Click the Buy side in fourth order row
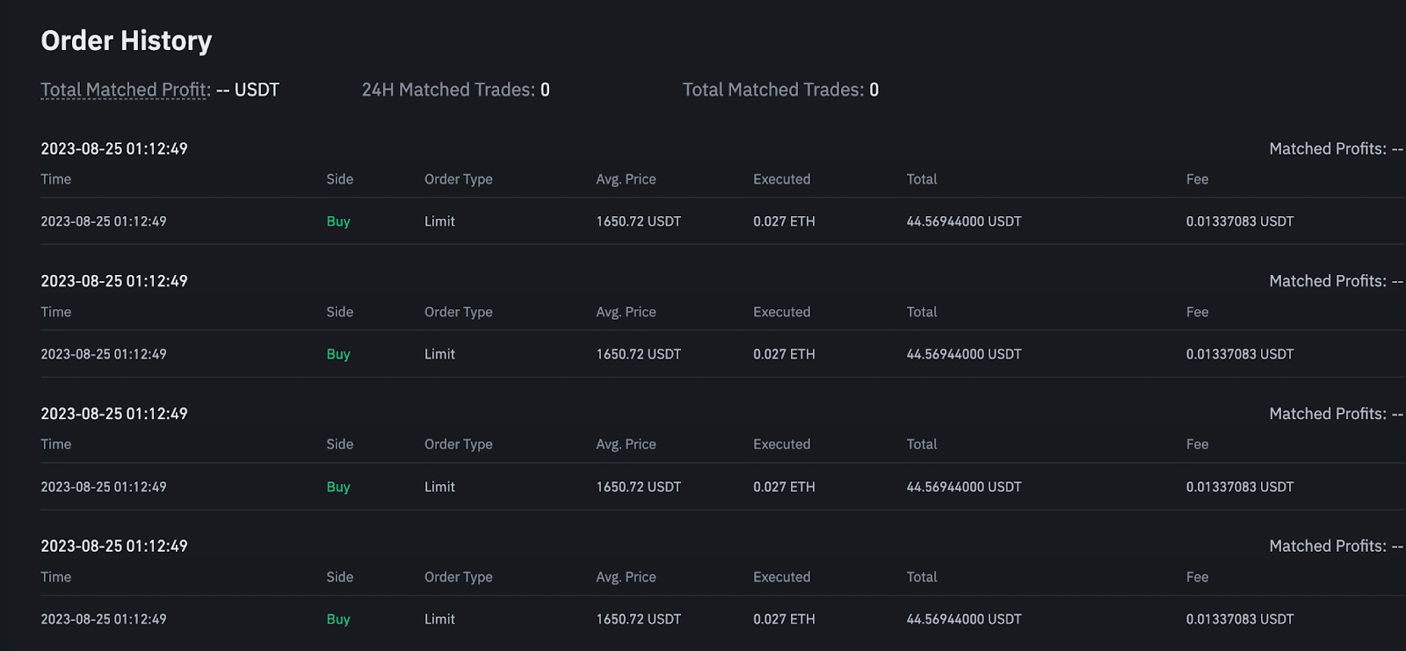Viewport: 1406px width, 651px height. tap(338, 619)
